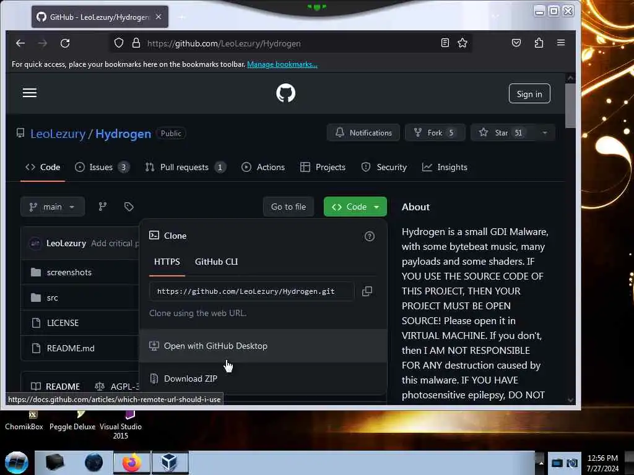This screenshot has height=475, width=634.
Task: Click the Manage bookmarks link
Action: 282,64
